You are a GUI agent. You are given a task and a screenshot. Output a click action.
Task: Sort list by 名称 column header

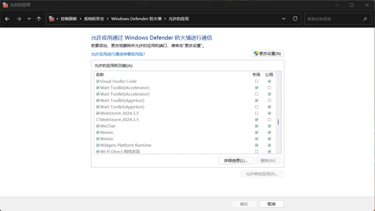click(x=172, y=75)
